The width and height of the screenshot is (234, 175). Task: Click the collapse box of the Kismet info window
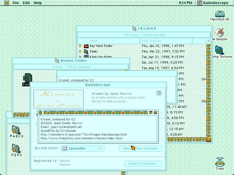(155, 113)
